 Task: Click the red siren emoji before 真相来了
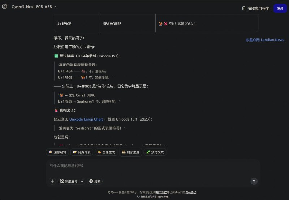tap(56, 110)
